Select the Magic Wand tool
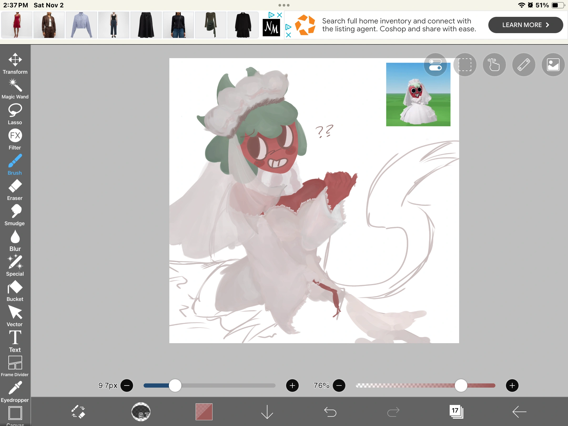The height and width of the screenshot is (426, 568). pyautogui.click(x=15, y=89)
